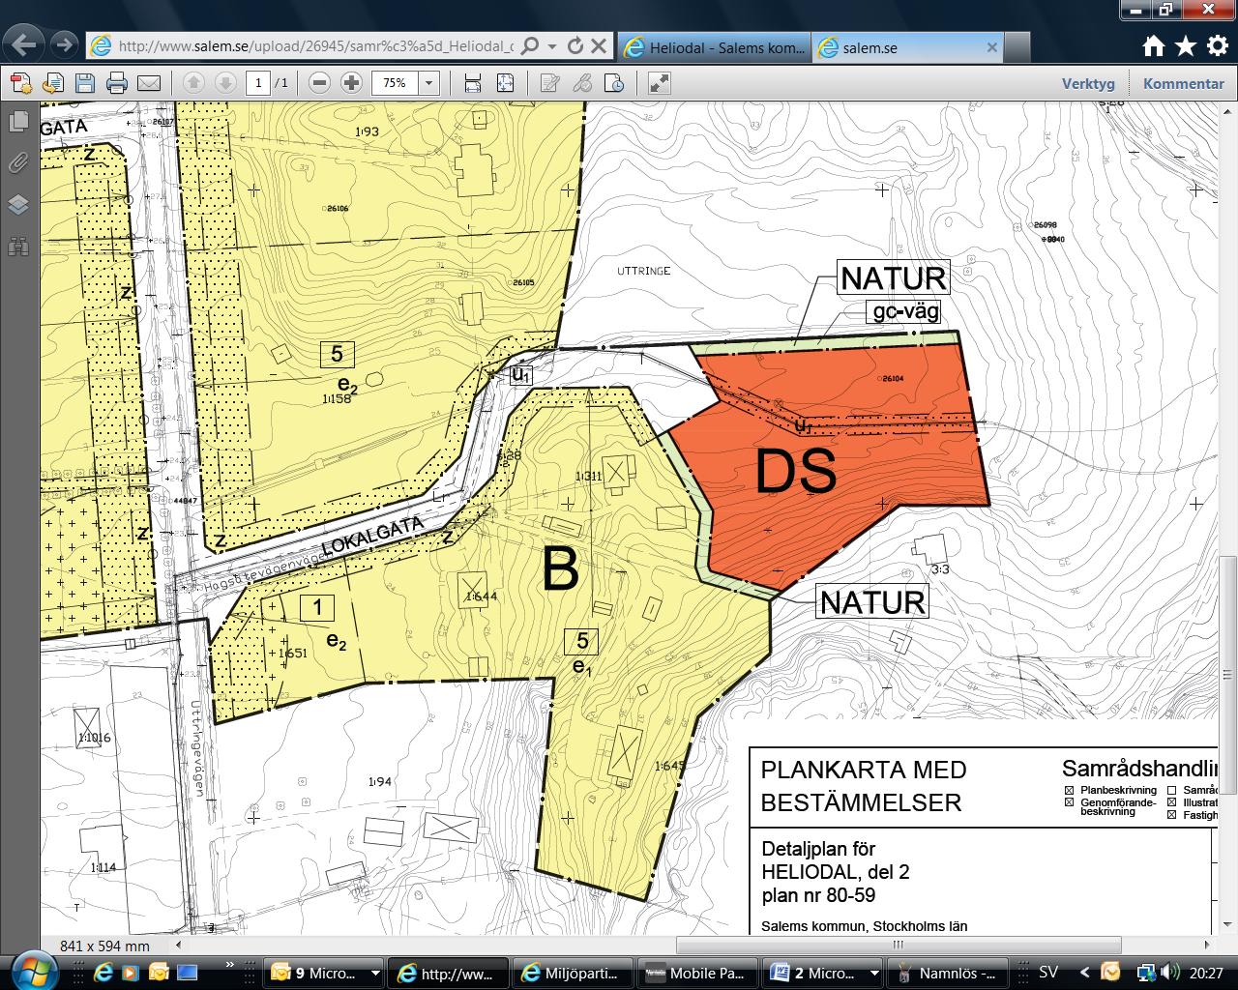Click the email envelope icon in the PDF toolbar

click(148, 83)
